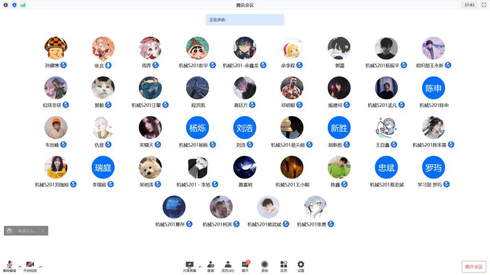
Task: Click the green network signal icon
Action: 23,5
